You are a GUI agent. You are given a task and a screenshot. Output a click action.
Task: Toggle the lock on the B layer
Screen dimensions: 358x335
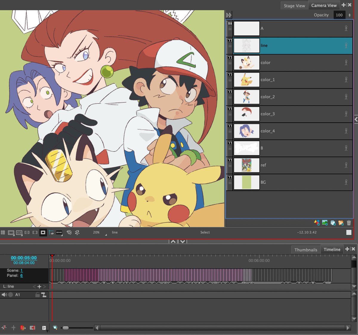pyautogui.click(x=230, y=149)
